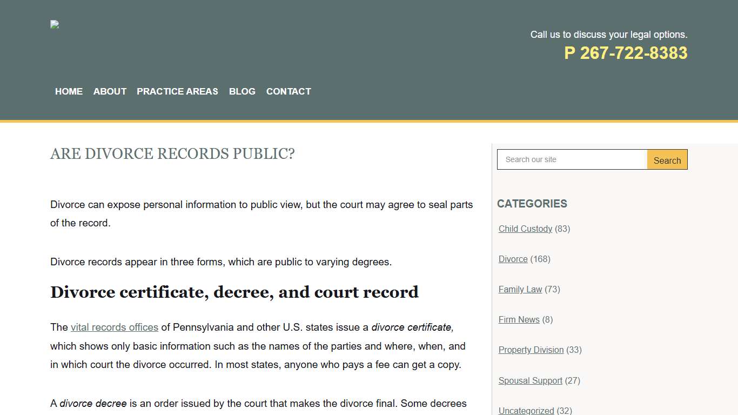Viewport: 738px width, 415px height.
Task: Click the Search button
Action: pyautogui.click(x=667, y=159)
